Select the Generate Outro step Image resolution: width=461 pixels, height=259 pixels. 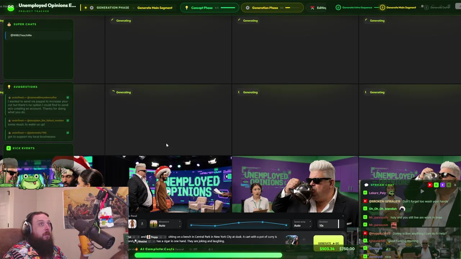[x=437, y=8]
